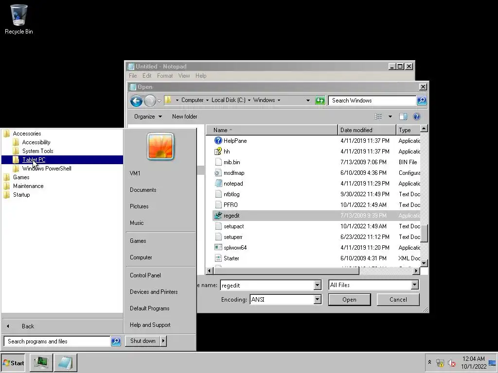This screenshot has width=498, height=373.
Task: Open the view options dropdown arrow
Action: (390, 117)
